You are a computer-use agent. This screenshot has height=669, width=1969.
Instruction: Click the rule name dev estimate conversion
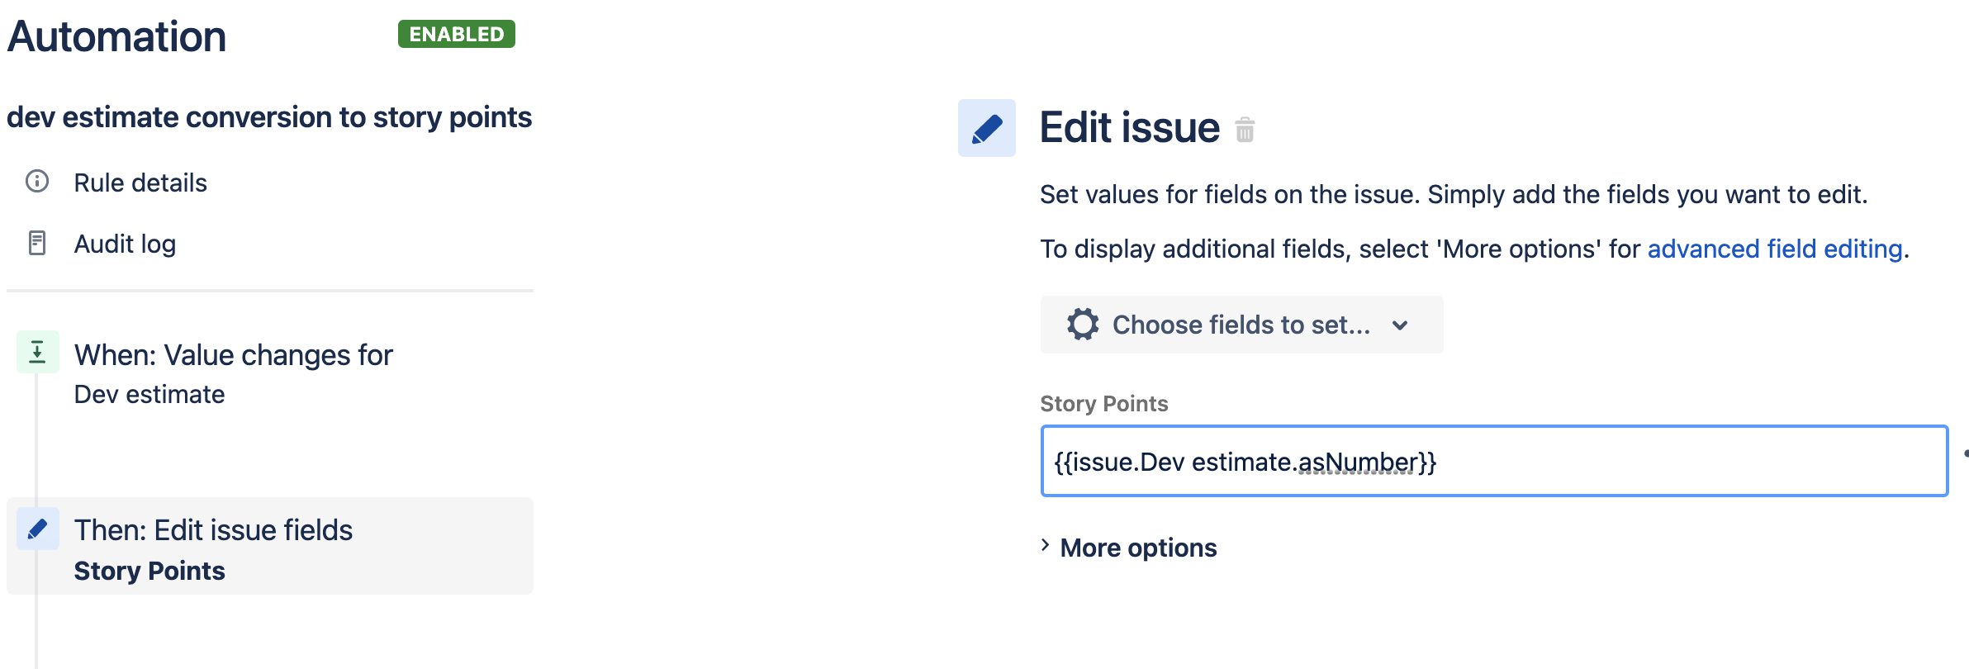(x=269, y=117)
